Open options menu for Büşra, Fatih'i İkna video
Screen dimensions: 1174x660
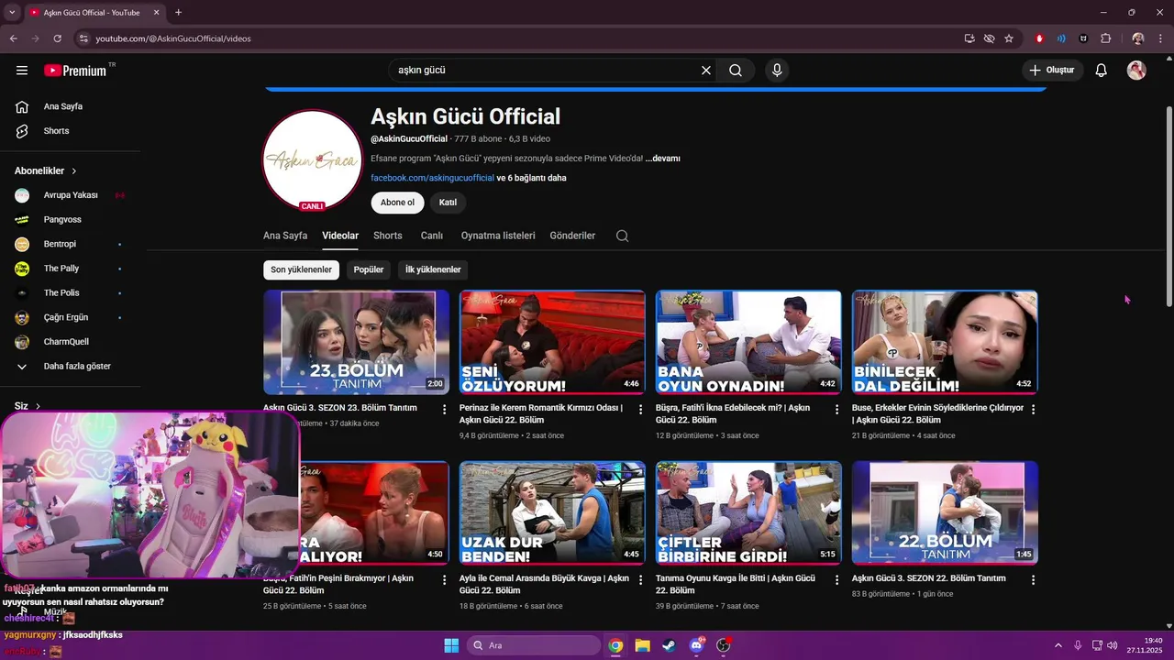[x=836, y=409]
